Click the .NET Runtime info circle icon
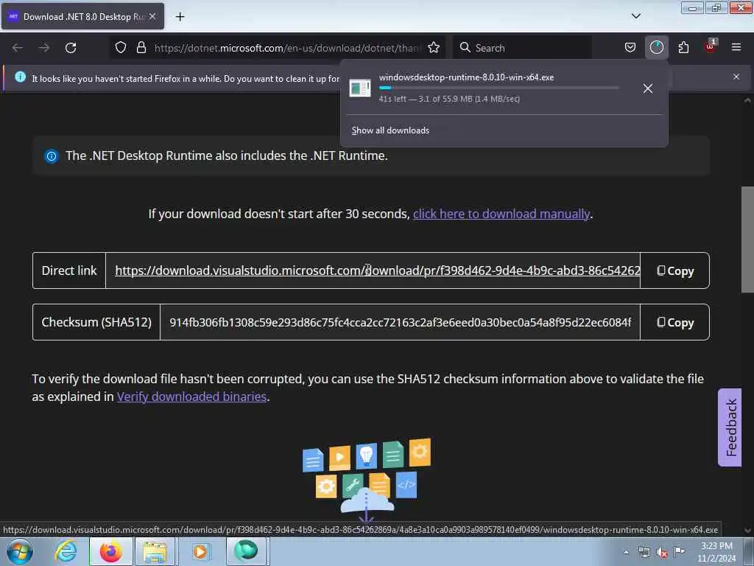The image size is (754, 566). (52, 156)
